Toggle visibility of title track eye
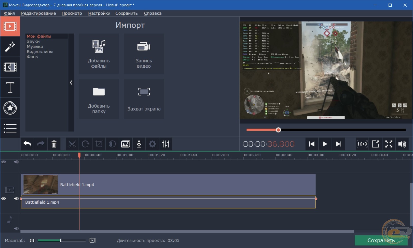This screenshot has width=413, height=248. click(x=4, y=162)
